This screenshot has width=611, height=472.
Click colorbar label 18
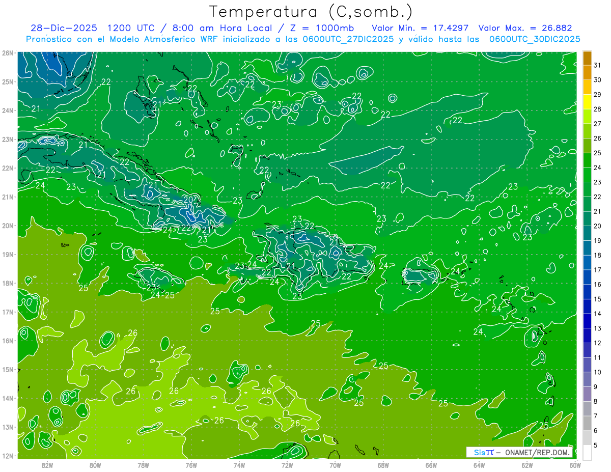point(597,255)
